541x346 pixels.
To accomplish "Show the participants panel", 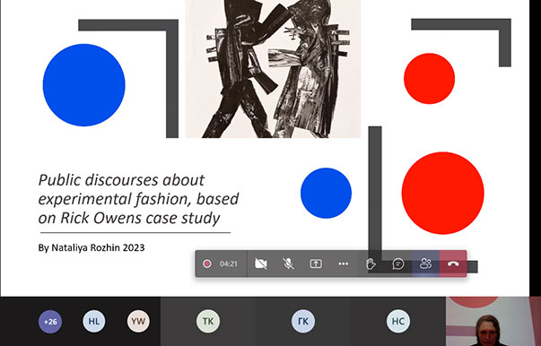I will [x=426, y=264].
